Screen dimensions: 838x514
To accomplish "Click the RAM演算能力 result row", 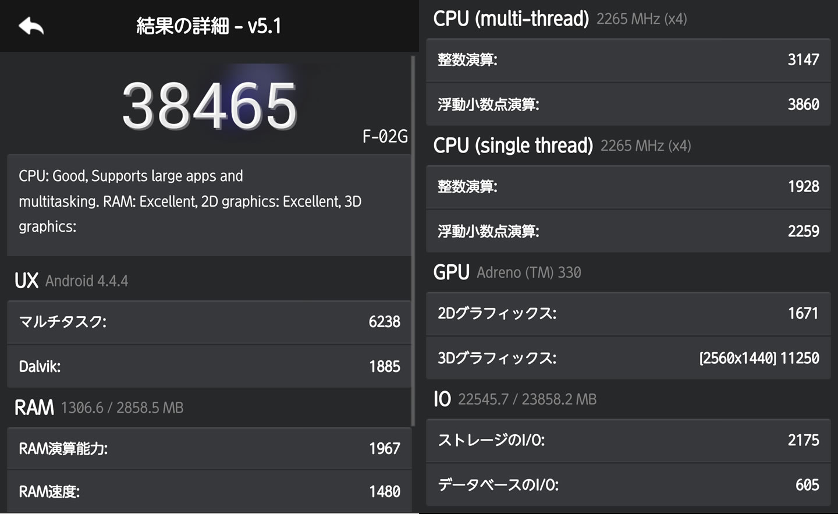I will coord(210,448).
